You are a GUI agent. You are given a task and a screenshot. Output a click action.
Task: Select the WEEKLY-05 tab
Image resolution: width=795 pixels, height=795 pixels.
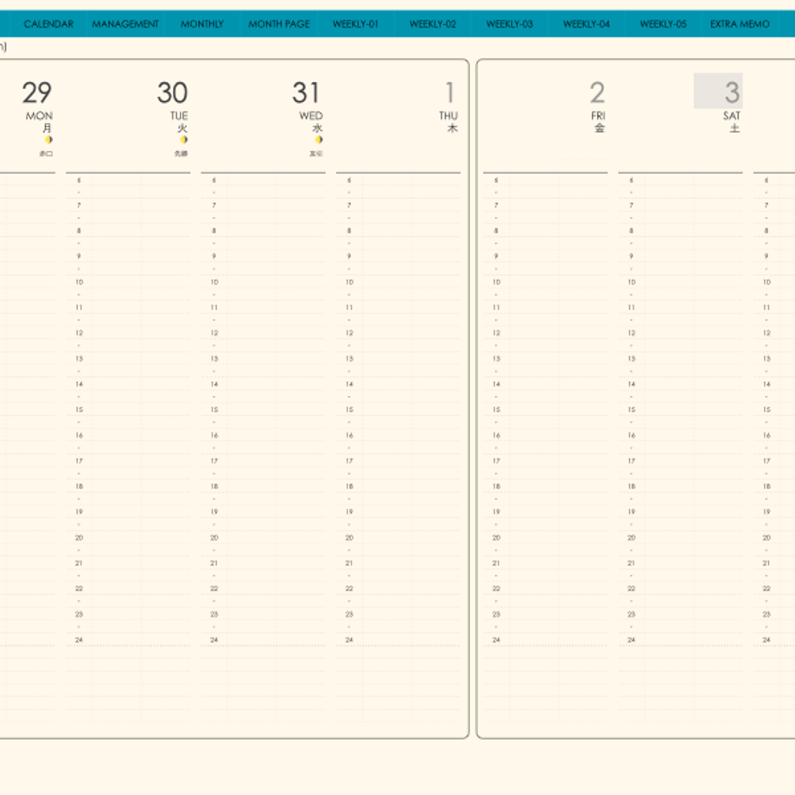click(x=663, y=24)
